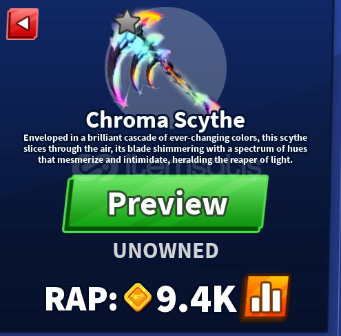This screenshot has width=341, height=336.
Task: Click the 9.4K RAP value
Action: 196,299
